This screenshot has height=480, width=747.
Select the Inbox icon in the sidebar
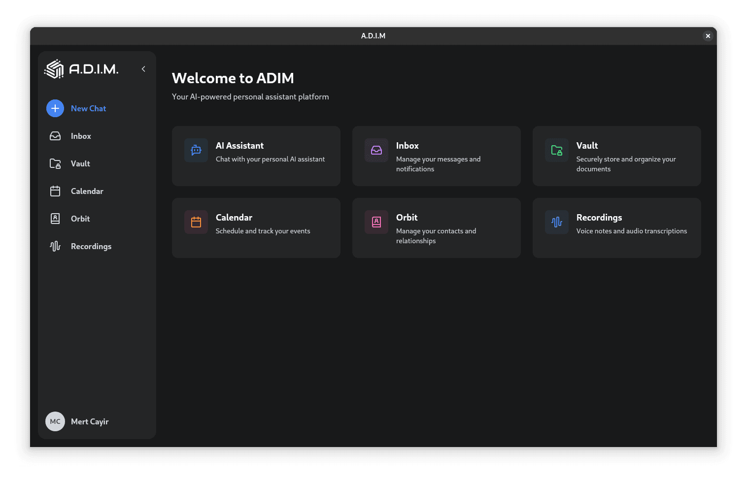(x=55, y=136)
